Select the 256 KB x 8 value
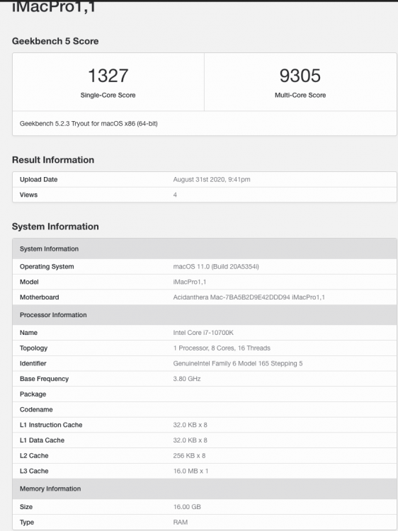 189,455
